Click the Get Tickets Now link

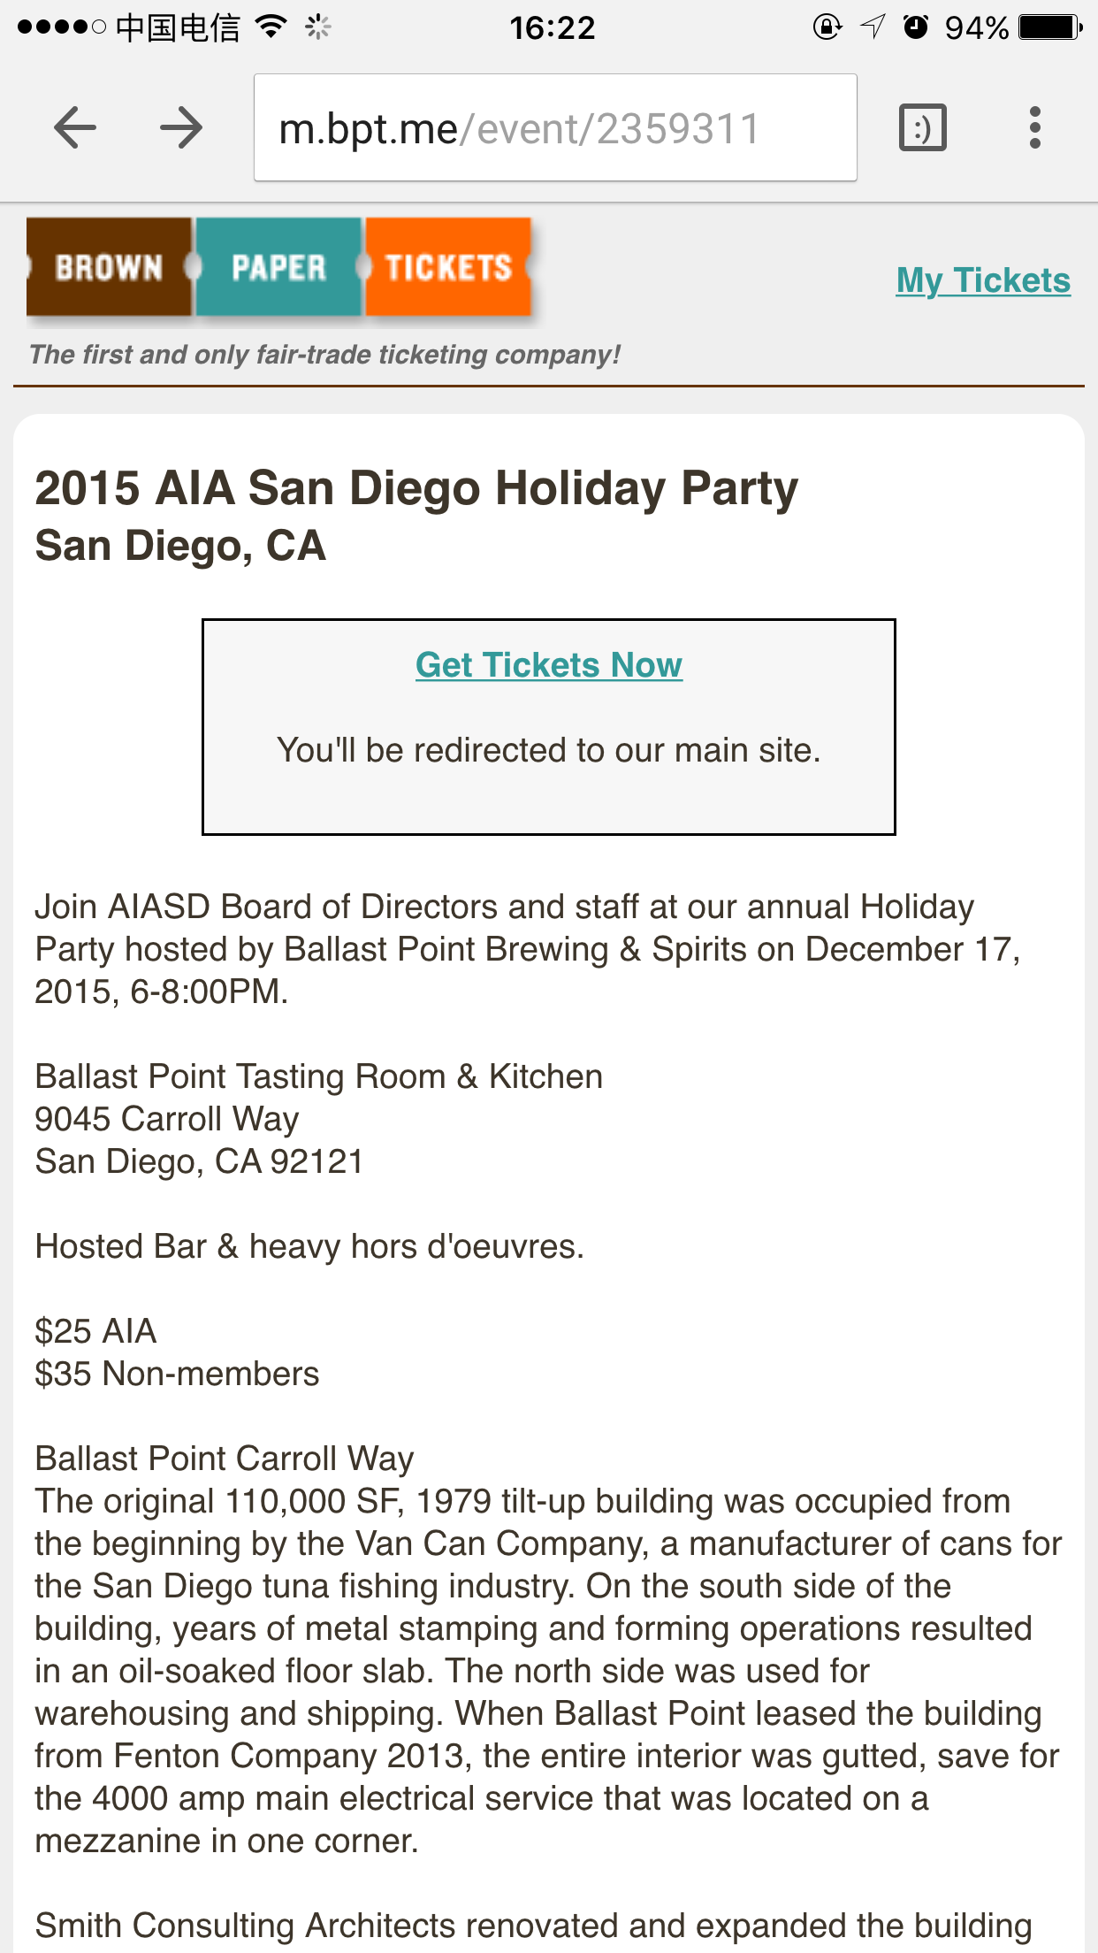coord(549,665)
